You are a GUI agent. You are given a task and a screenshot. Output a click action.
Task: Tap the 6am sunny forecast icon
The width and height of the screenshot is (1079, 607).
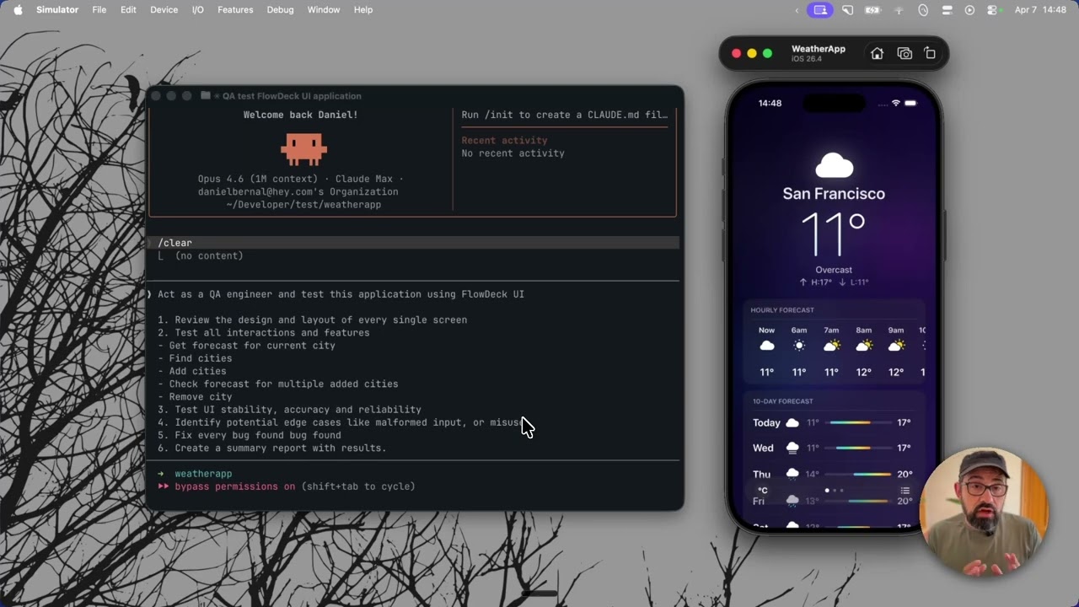coord(799,346)
